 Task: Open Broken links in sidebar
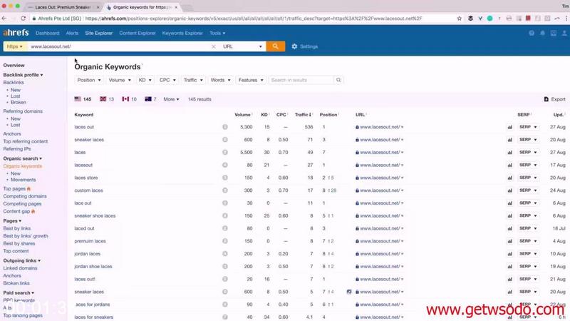pos(16,282)
